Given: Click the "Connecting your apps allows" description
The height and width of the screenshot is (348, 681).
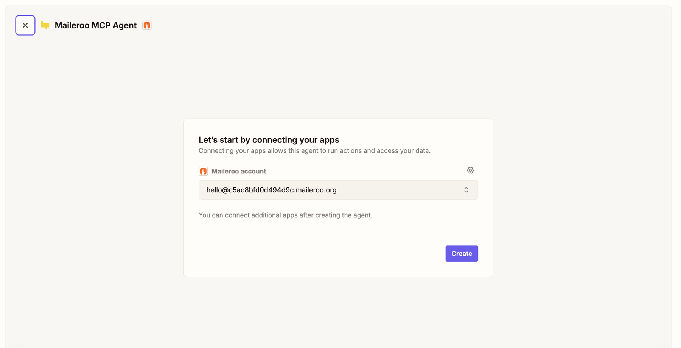Looking at the screenshot, I should (x=314, y=151).
